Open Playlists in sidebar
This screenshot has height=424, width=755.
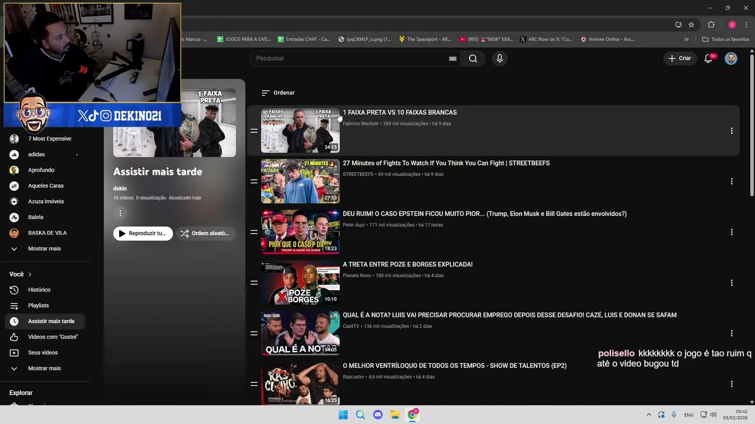point(45,306)
